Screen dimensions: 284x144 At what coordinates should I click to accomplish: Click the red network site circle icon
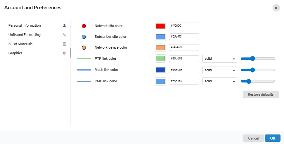84,26
